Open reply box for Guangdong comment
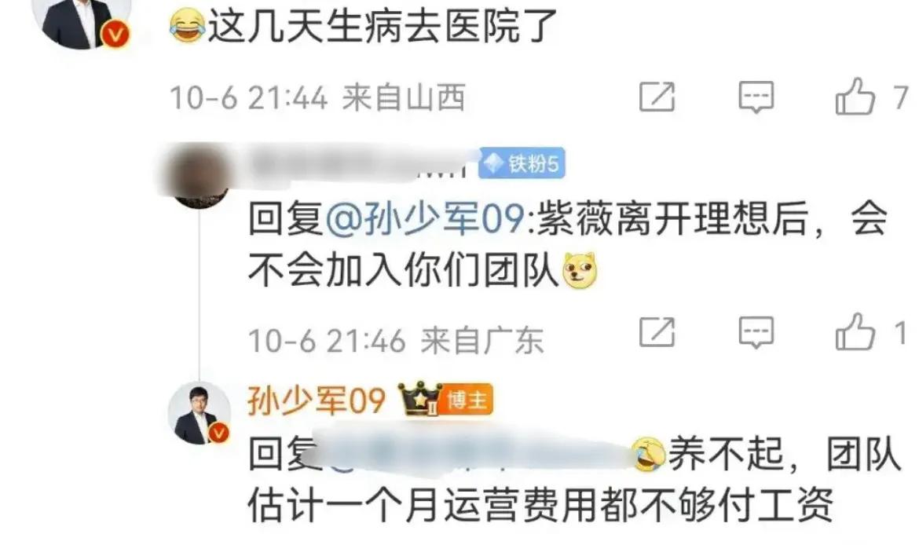This screenshot has width=919, height=545. (756, 333)
